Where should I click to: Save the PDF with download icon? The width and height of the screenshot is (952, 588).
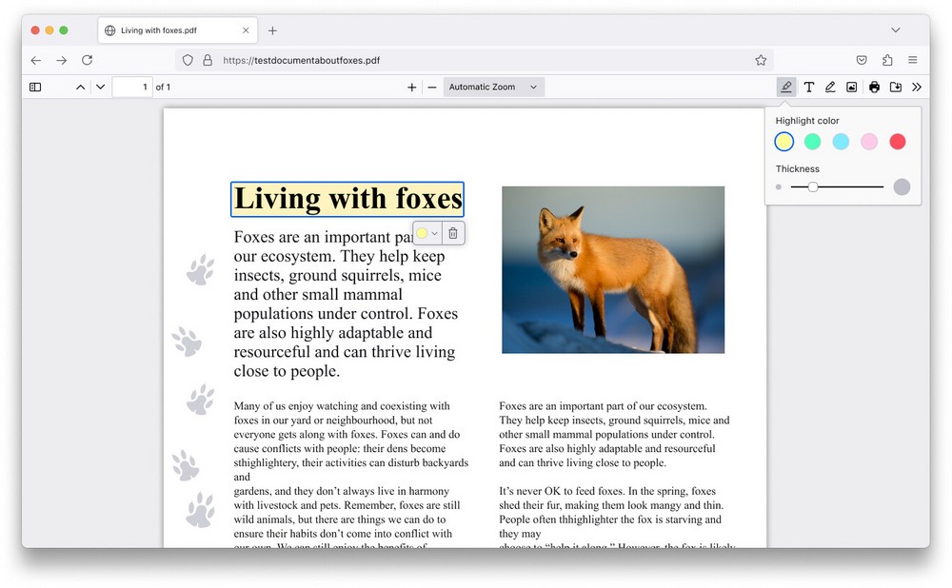pos(895,87)
